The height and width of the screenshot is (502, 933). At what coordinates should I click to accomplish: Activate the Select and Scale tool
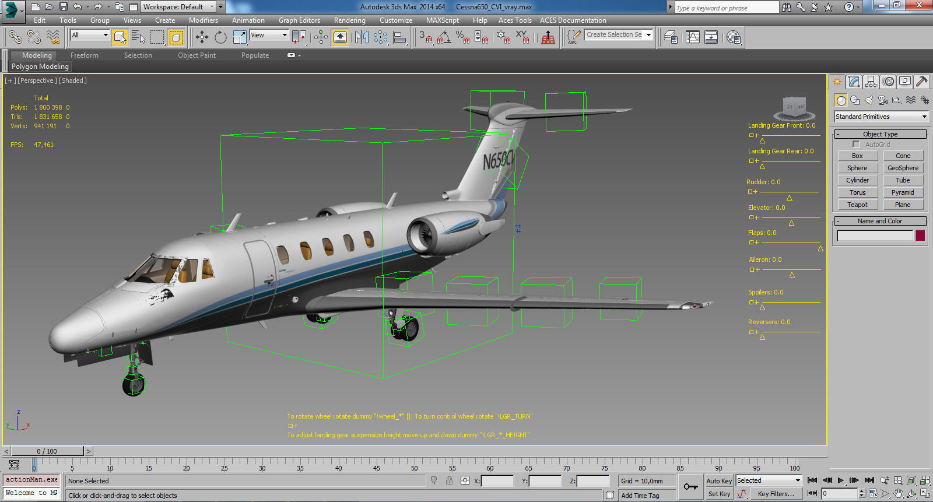[239, 37]
